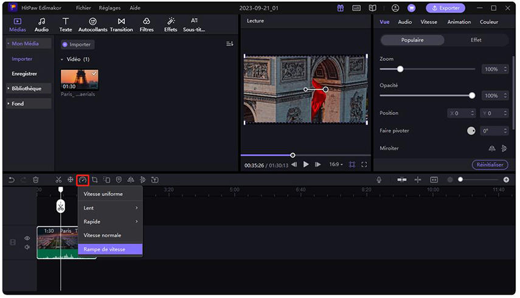The height and width of the screenshot is (298, 520).
Task: Open the Transition panel
Action: [x=122, y=25]
